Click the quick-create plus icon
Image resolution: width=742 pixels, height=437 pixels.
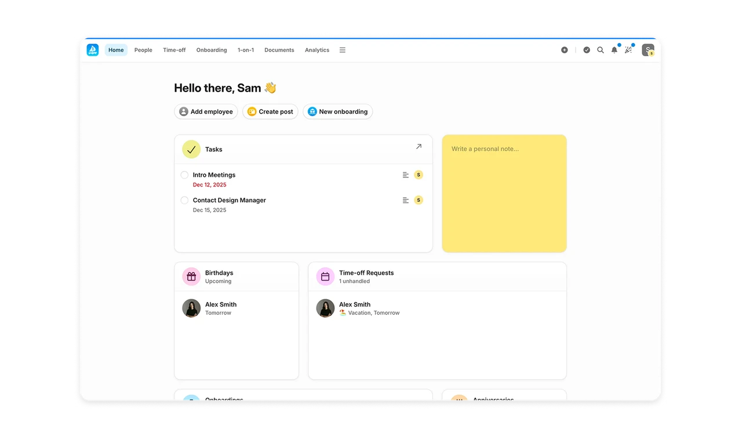(x=564, y=50)
